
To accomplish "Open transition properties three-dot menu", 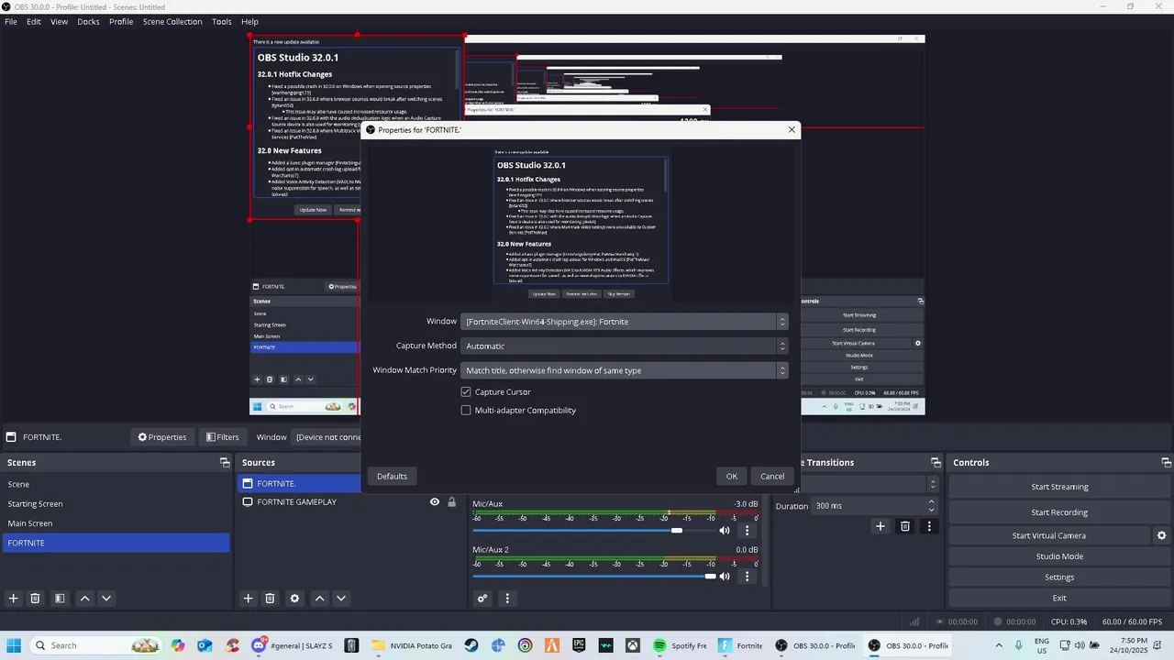I will 929,526.
